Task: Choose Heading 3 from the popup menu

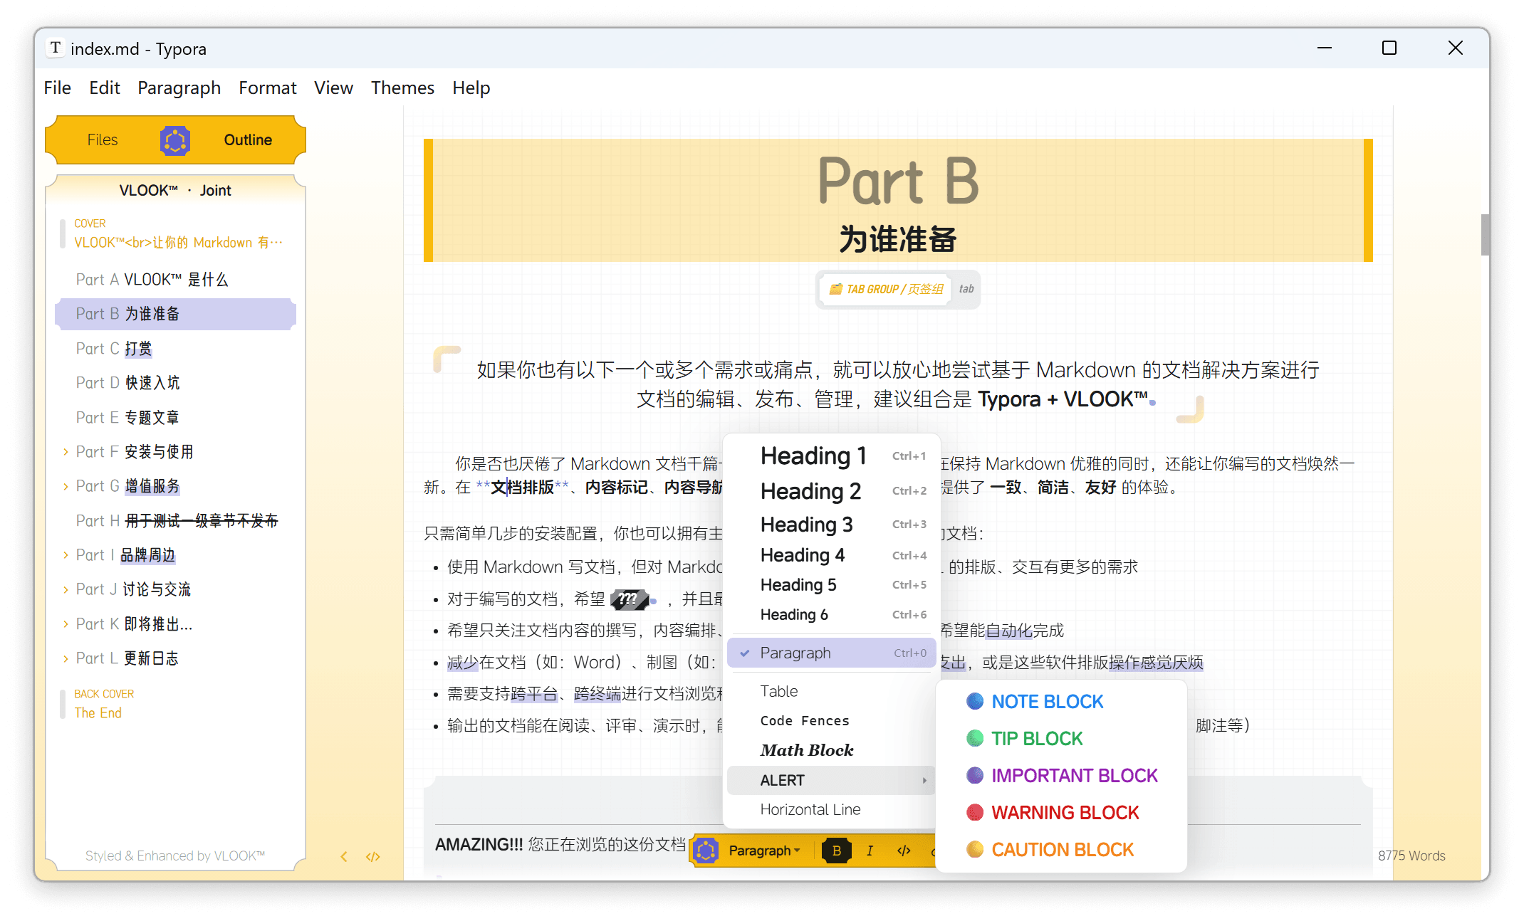Action: (832, 525)
